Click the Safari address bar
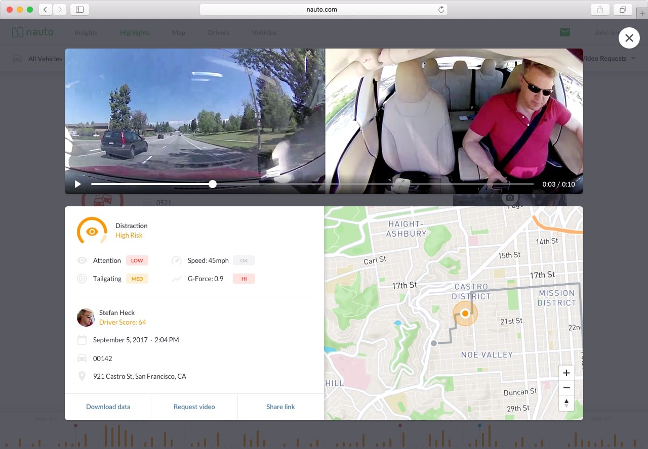Screen dimensions: 648x449 (x=323, y=10)
